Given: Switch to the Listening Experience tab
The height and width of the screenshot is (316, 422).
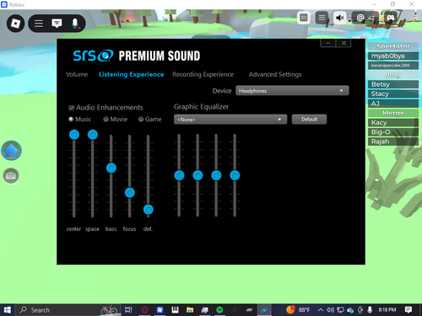Looking at the screenshot, I should pyautogui.click(x=132, y=74).
